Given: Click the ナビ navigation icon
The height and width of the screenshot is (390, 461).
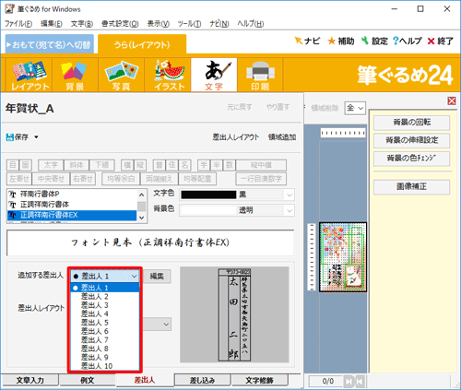Looking at the screenshot, I should [307, 41].
